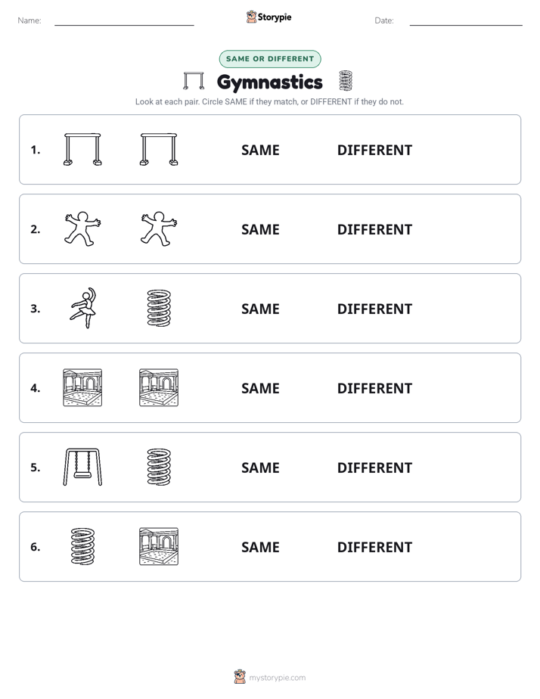The image size is (540, 699).
Task: Click the Date line field
Action: coord(466,20)
